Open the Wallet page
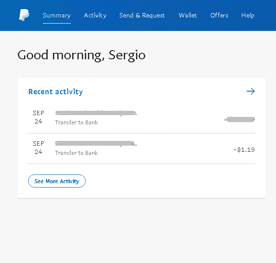This screenshot has height=263, width=276. click(x=188, y=15)
